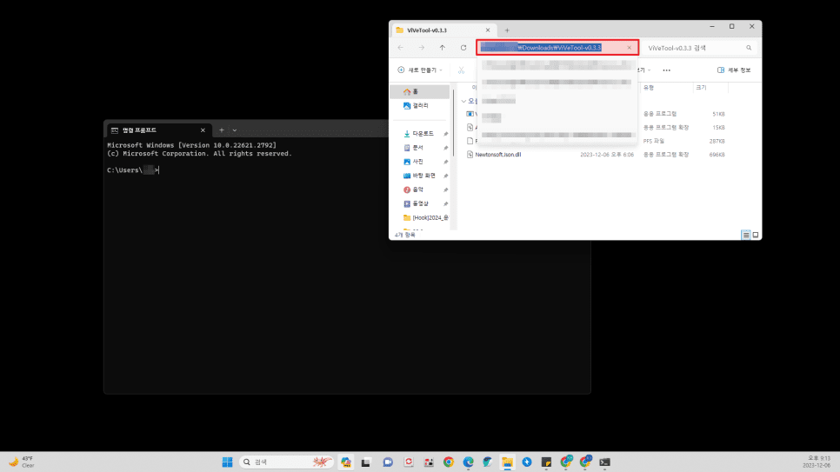Open the Windows Start menu
This screenshot has width=840, height=472.
pyautogui.click(x=227, y=462)
